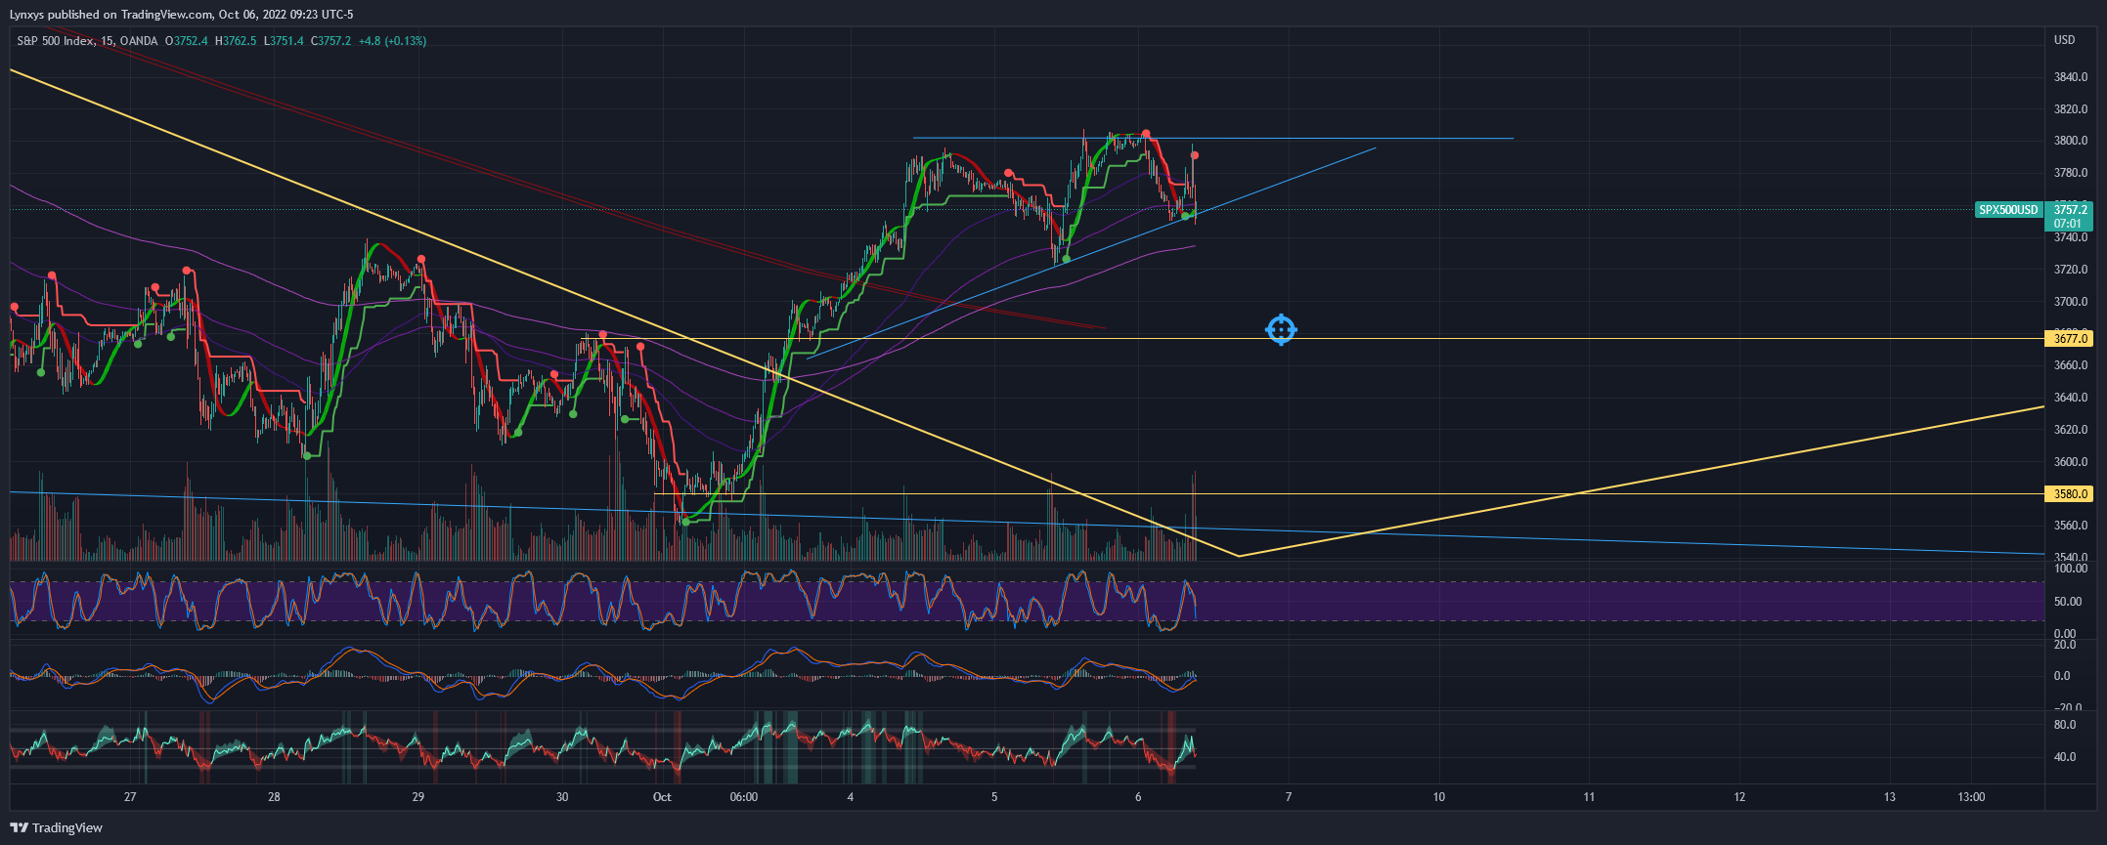Click the Oct label on time axis
The height and width of the screenshot is (845, 2107).
click(x=662, y=797)
